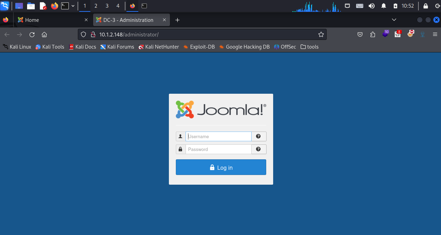Click the purple extension with badge 10
This screenshot has height=235, width=441.
[x=385, y=34]
